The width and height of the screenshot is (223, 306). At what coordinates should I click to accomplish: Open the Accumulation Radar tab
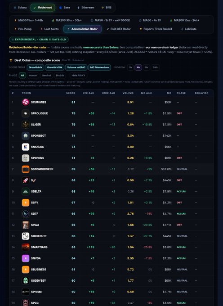tap(82, 29)
